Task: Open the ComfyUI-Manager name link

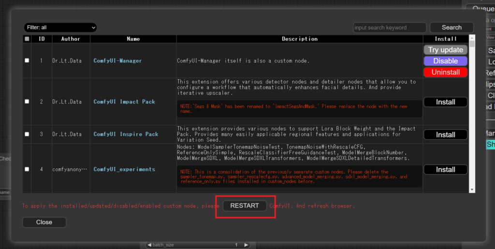Action: pyautogui.click(x=117, y=61)
